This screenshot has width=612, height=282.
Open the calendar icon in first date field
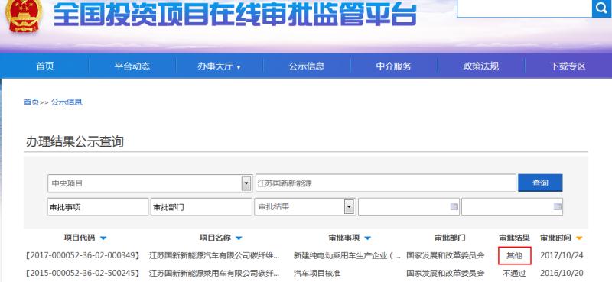tap(454, 206)
